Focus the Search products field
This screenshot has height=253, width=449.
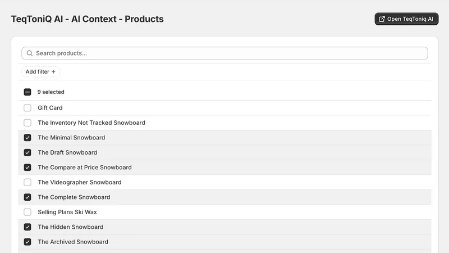[224, 53]
